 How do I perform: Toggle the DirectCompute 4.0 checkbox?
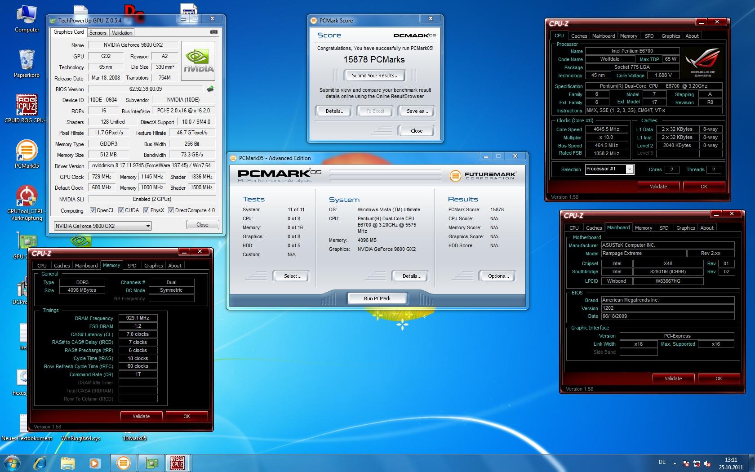(x=171, y=210)
